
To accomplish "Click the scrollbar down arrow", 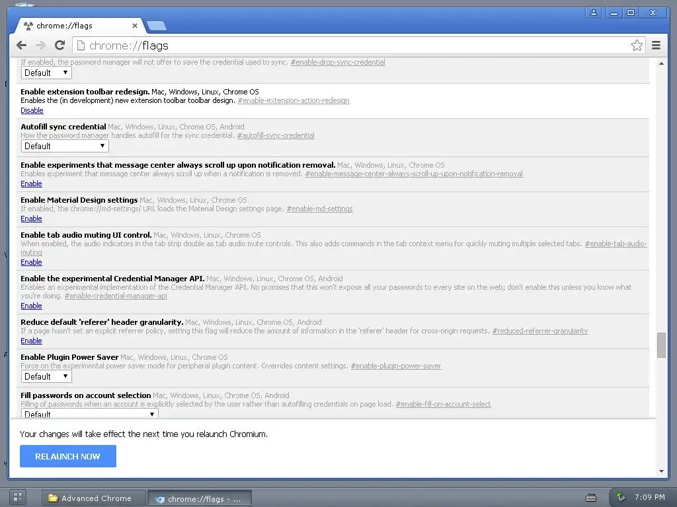I will click(x=661, y=471).
